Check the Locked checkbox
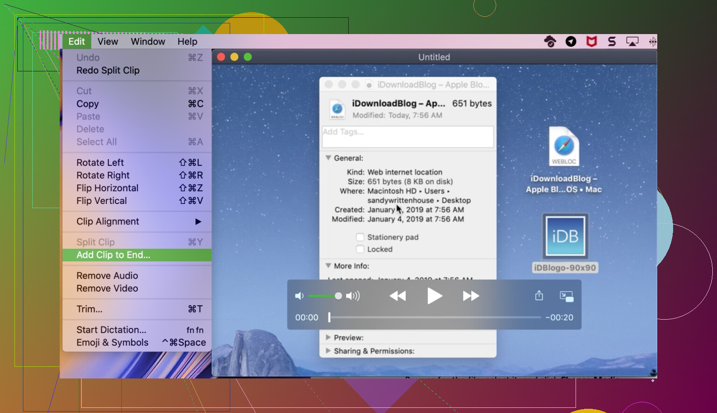The height and width of the screenshot is (413, 717). [360, 249]
